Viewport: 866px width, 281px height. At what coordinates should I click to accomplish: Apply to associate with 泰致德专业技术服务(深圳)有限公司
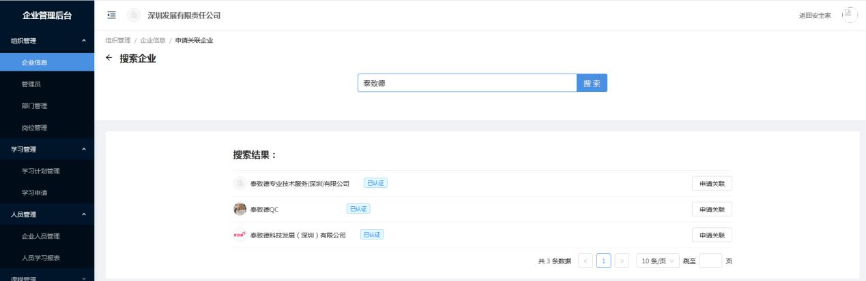pos(712,183)
